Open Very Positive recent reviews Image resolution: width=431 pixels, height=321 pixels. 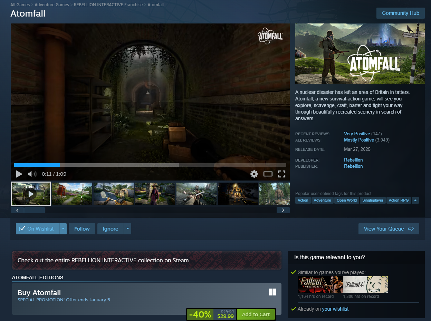tap(357, 134)
